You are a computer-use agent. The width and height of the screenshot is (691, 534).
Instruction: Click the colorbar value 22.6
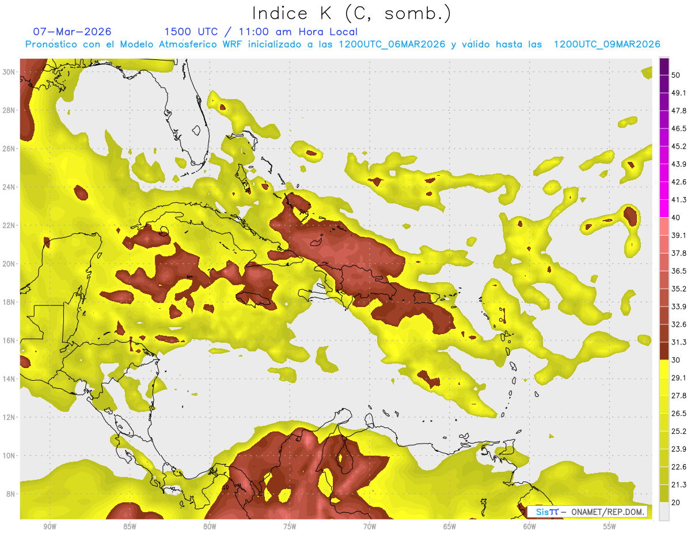679,467
